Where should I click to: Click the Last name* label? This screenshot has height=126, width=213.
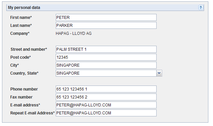click(x=21, y=26)
